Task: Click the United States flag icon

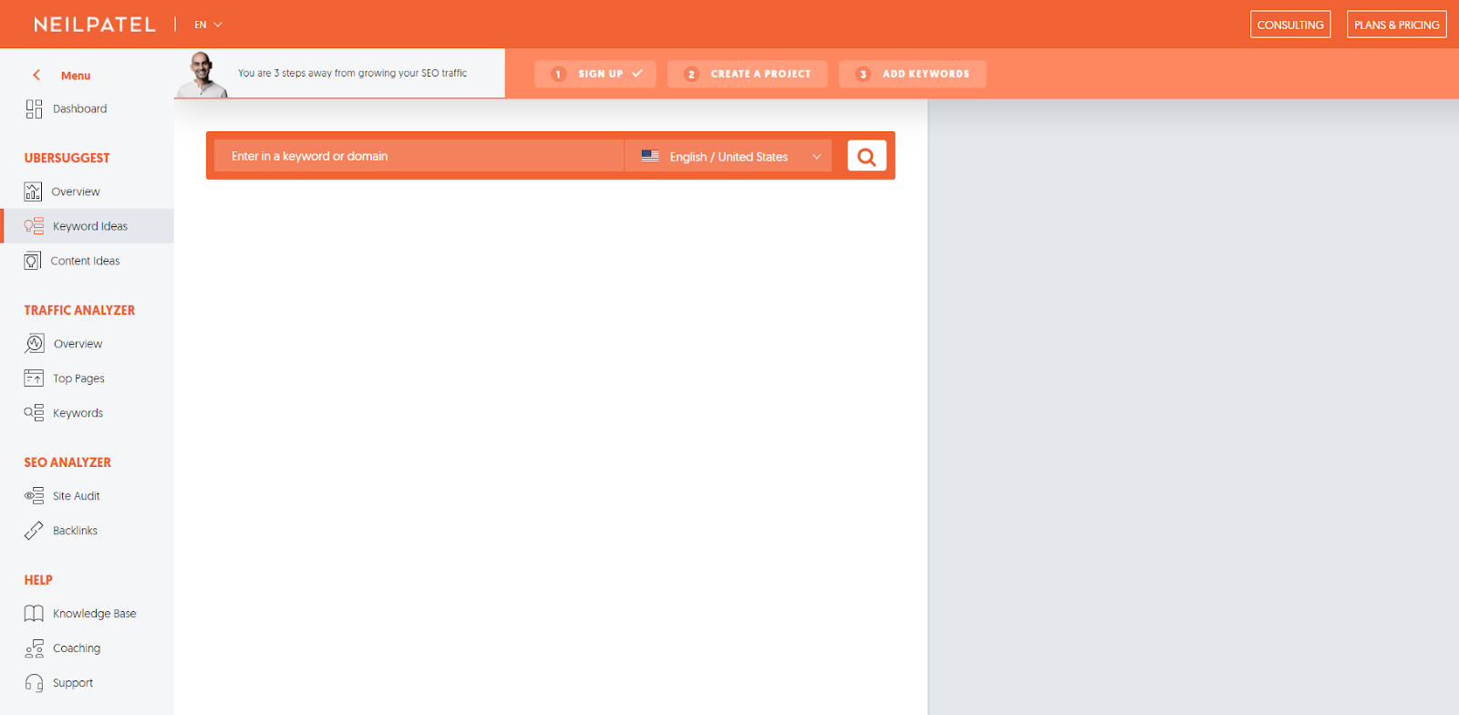Action: (x=650, y=156)
